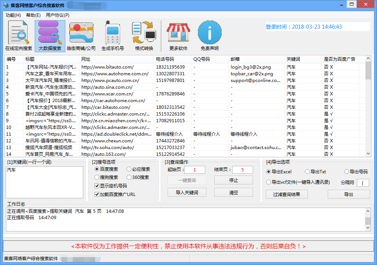Viewport: 377px width, 265px height.
Task: Select the 越野汽车东风本田XR-V row
Action: point(185,127)
